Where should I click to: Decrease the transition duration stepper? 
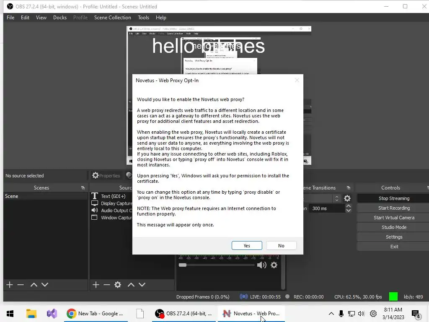[348, 210]
